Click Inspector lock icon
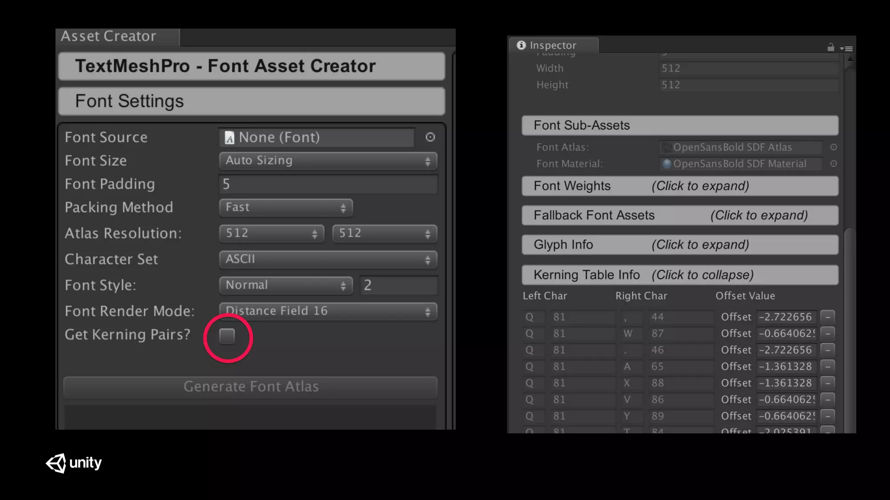This screenshot has width=890, height=500. tap(830, 48)
